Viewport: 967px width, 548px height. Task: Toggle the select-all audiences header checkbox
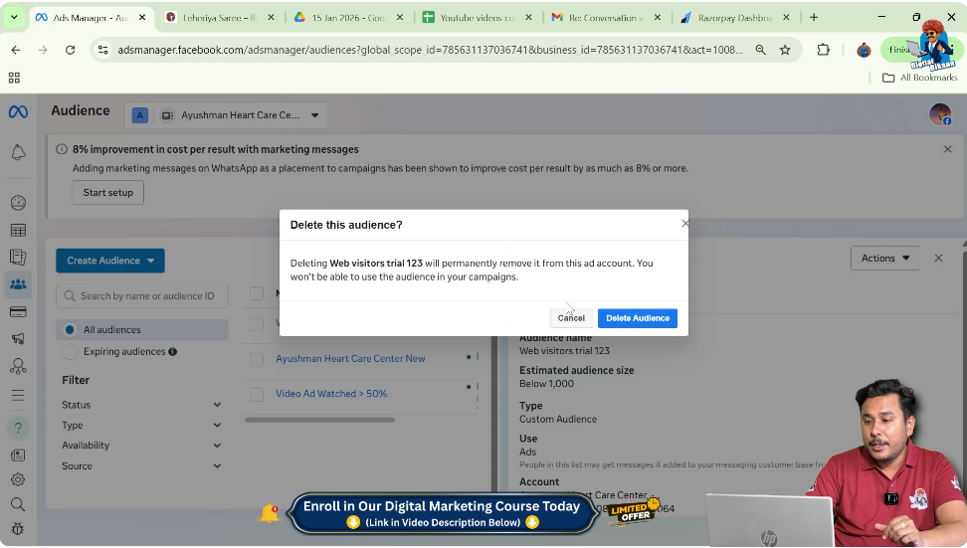(x=257, y=293)
